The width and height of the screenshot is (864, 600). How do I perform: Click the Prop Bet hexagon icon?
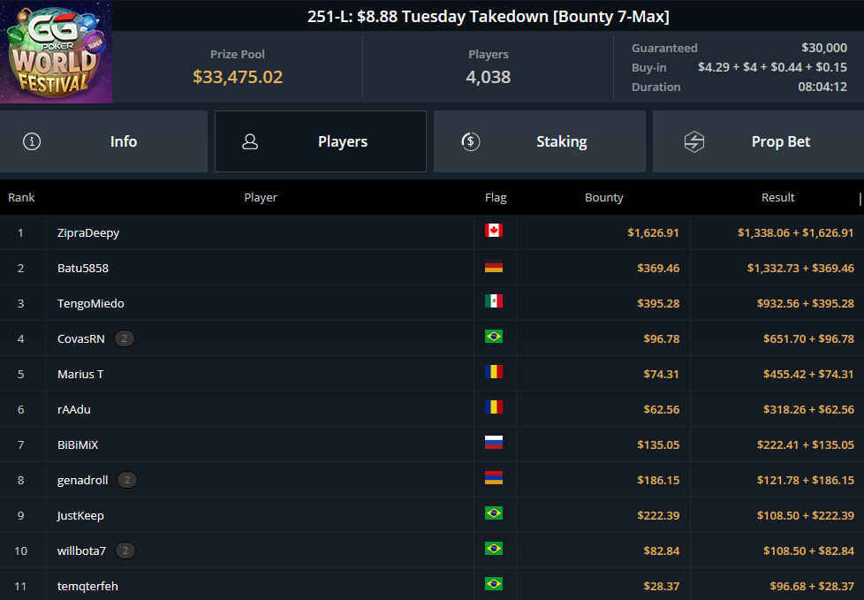(x=694, y=141)
